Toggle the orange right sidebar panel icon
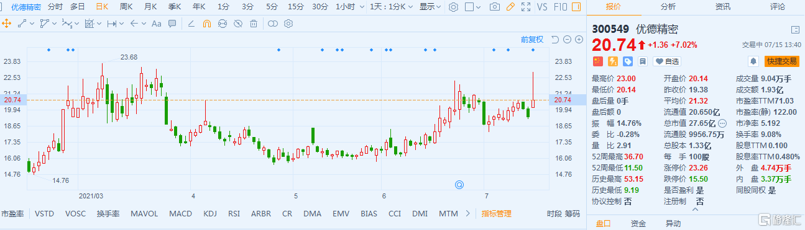This screenshot has width=805, height=230. tap(576, 7)
